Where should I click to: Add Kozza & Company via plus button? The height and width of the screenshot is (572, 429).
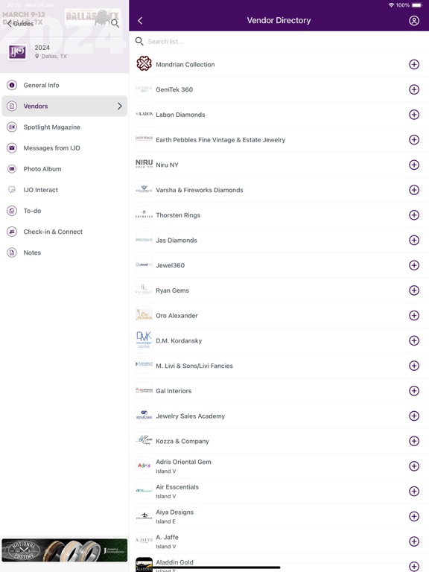[413, 441]
